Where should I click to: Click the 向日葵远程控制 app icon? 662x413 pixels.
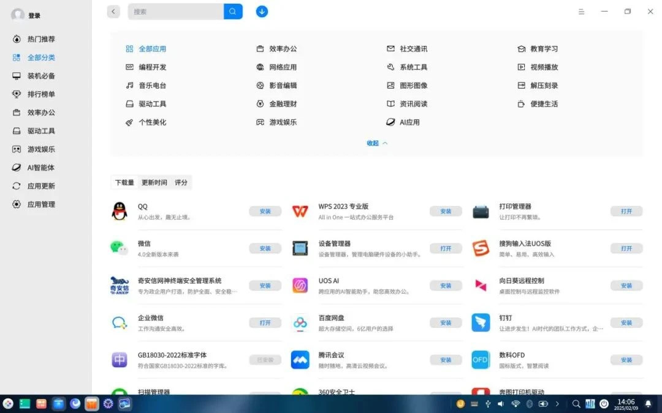[481, 285]
